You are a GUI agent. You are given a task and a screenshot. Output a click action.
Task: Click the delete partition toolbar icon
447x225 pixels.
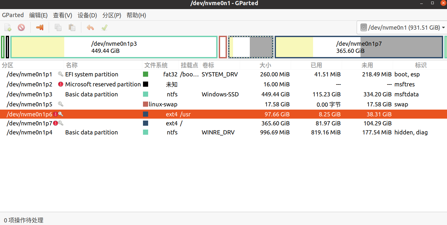21,27
